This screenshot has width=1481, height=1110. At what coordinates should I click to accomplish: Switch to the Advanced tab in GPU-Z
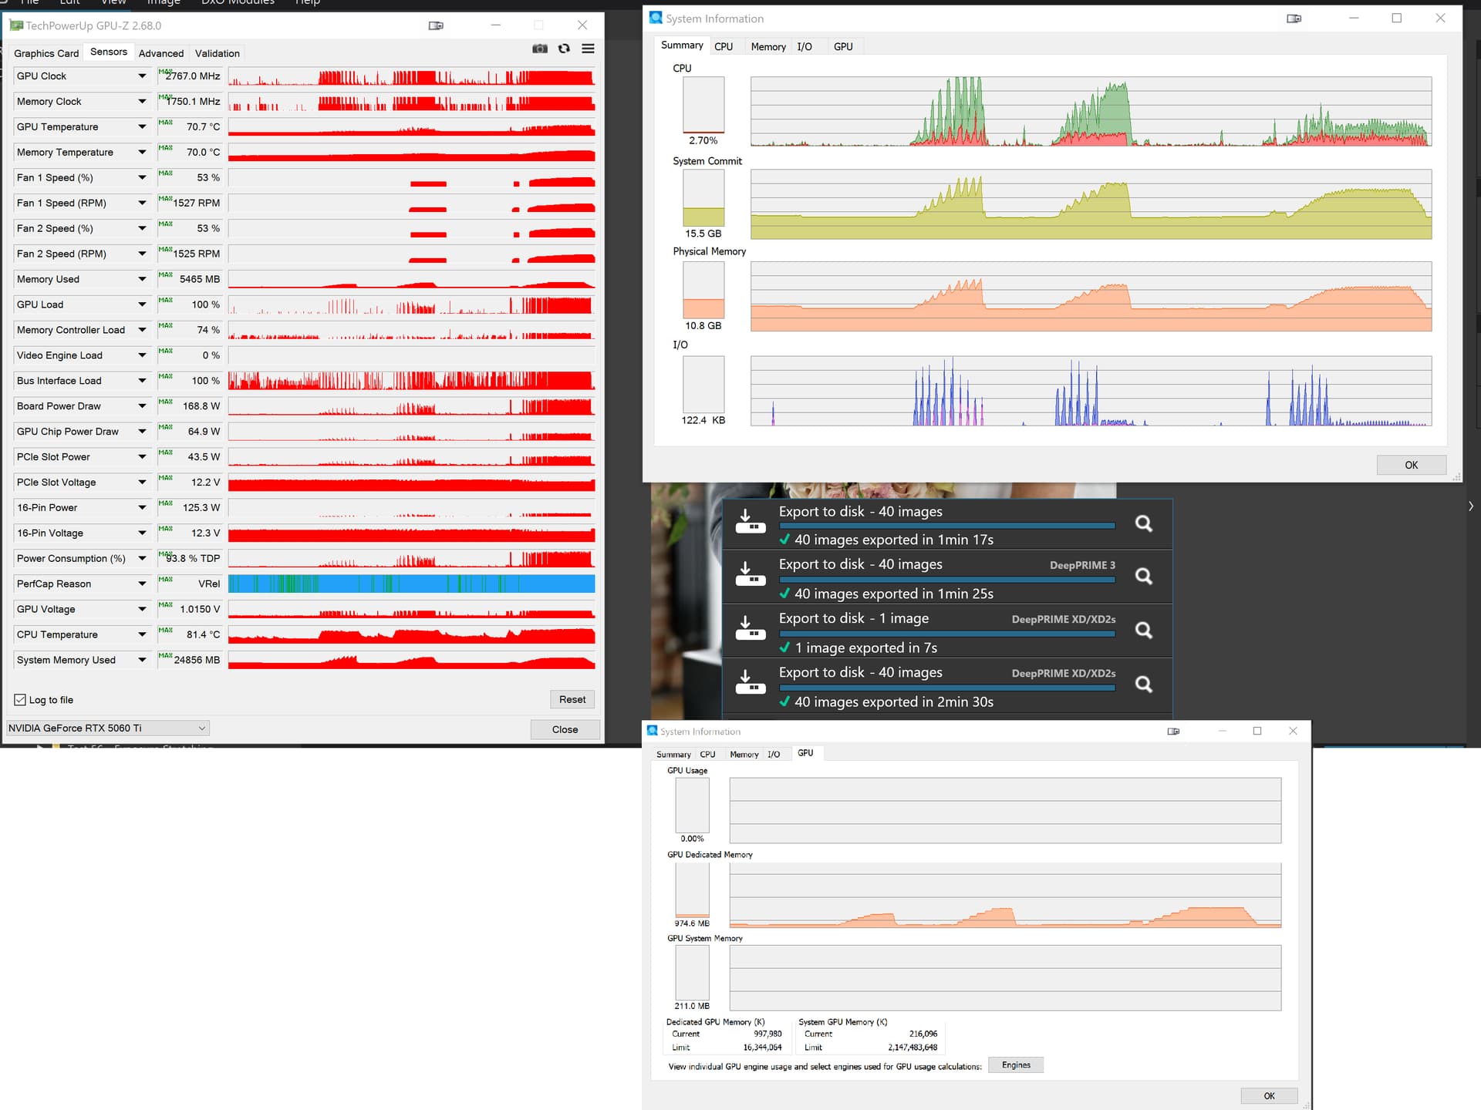pyautogui.click(x=161, y=53)
